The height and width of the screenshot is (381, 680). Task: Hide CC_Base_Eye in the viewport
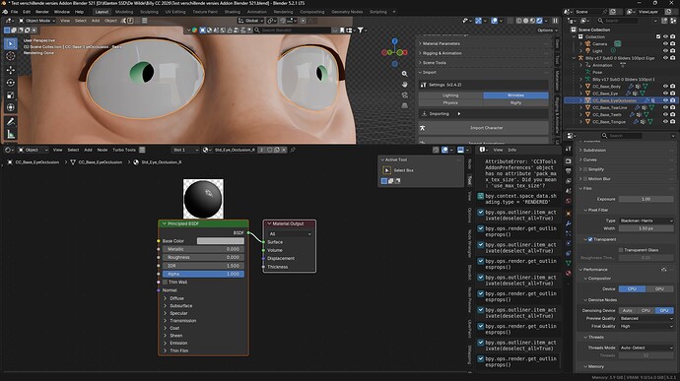coord(665,94)
